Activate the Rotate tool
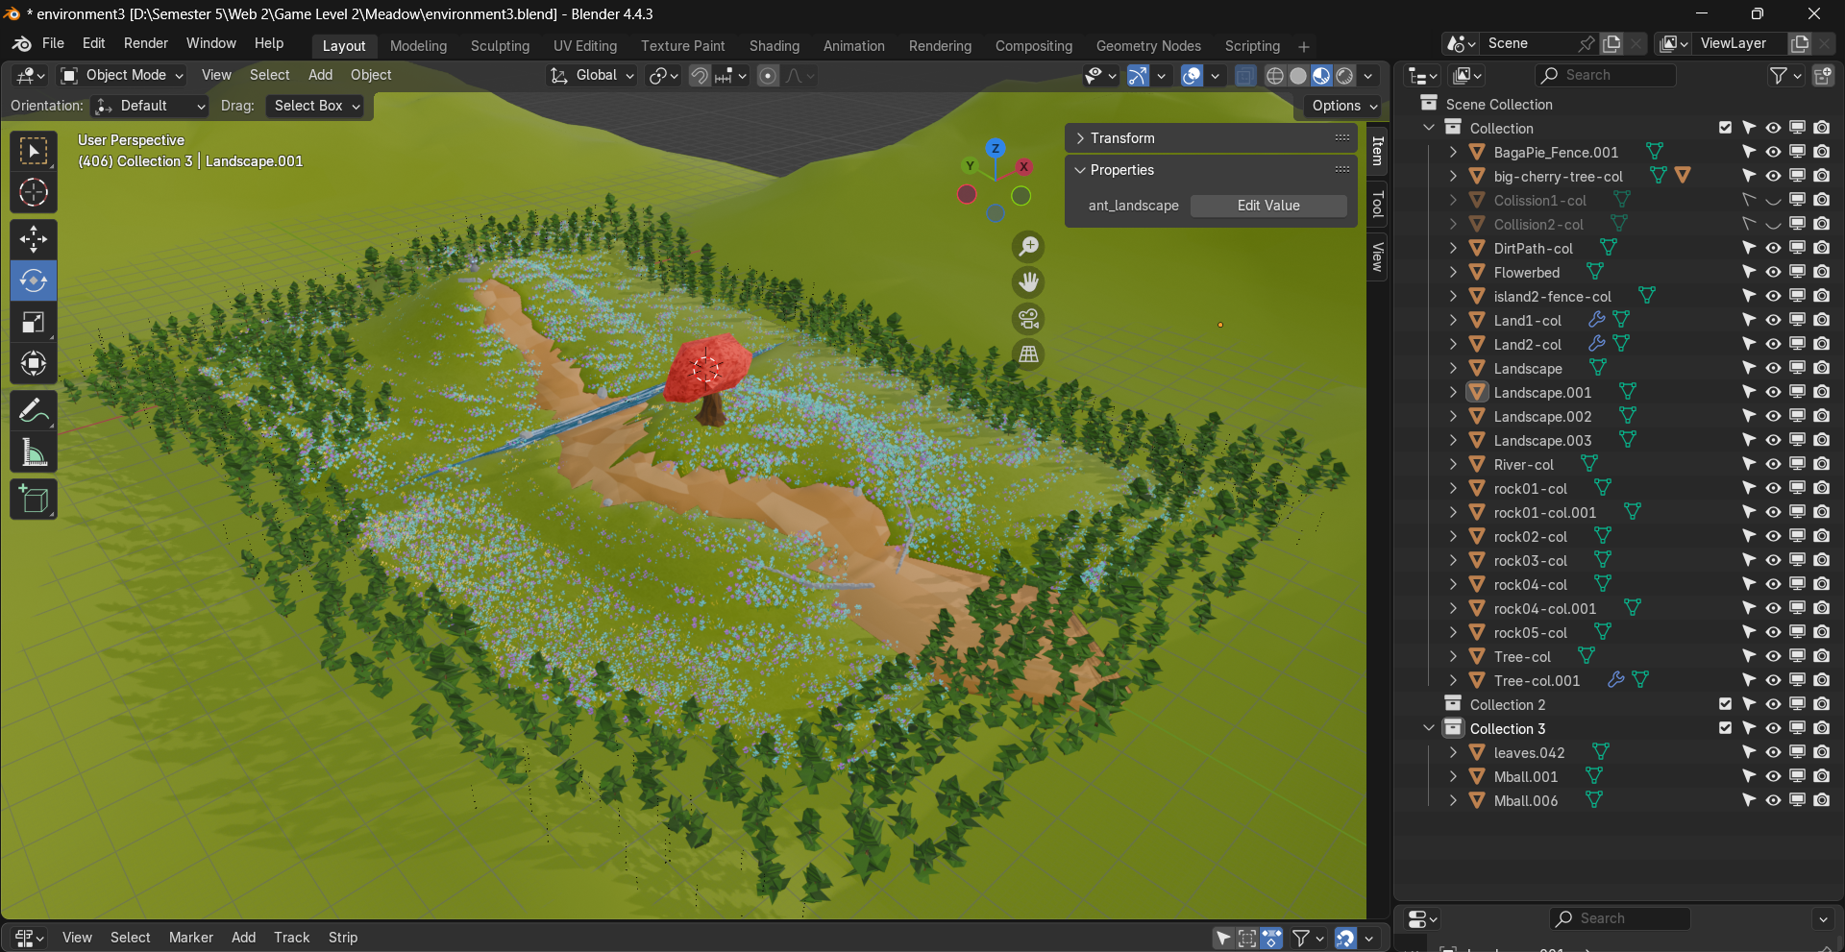The image size is (1845, 952). tap(34, 281)
